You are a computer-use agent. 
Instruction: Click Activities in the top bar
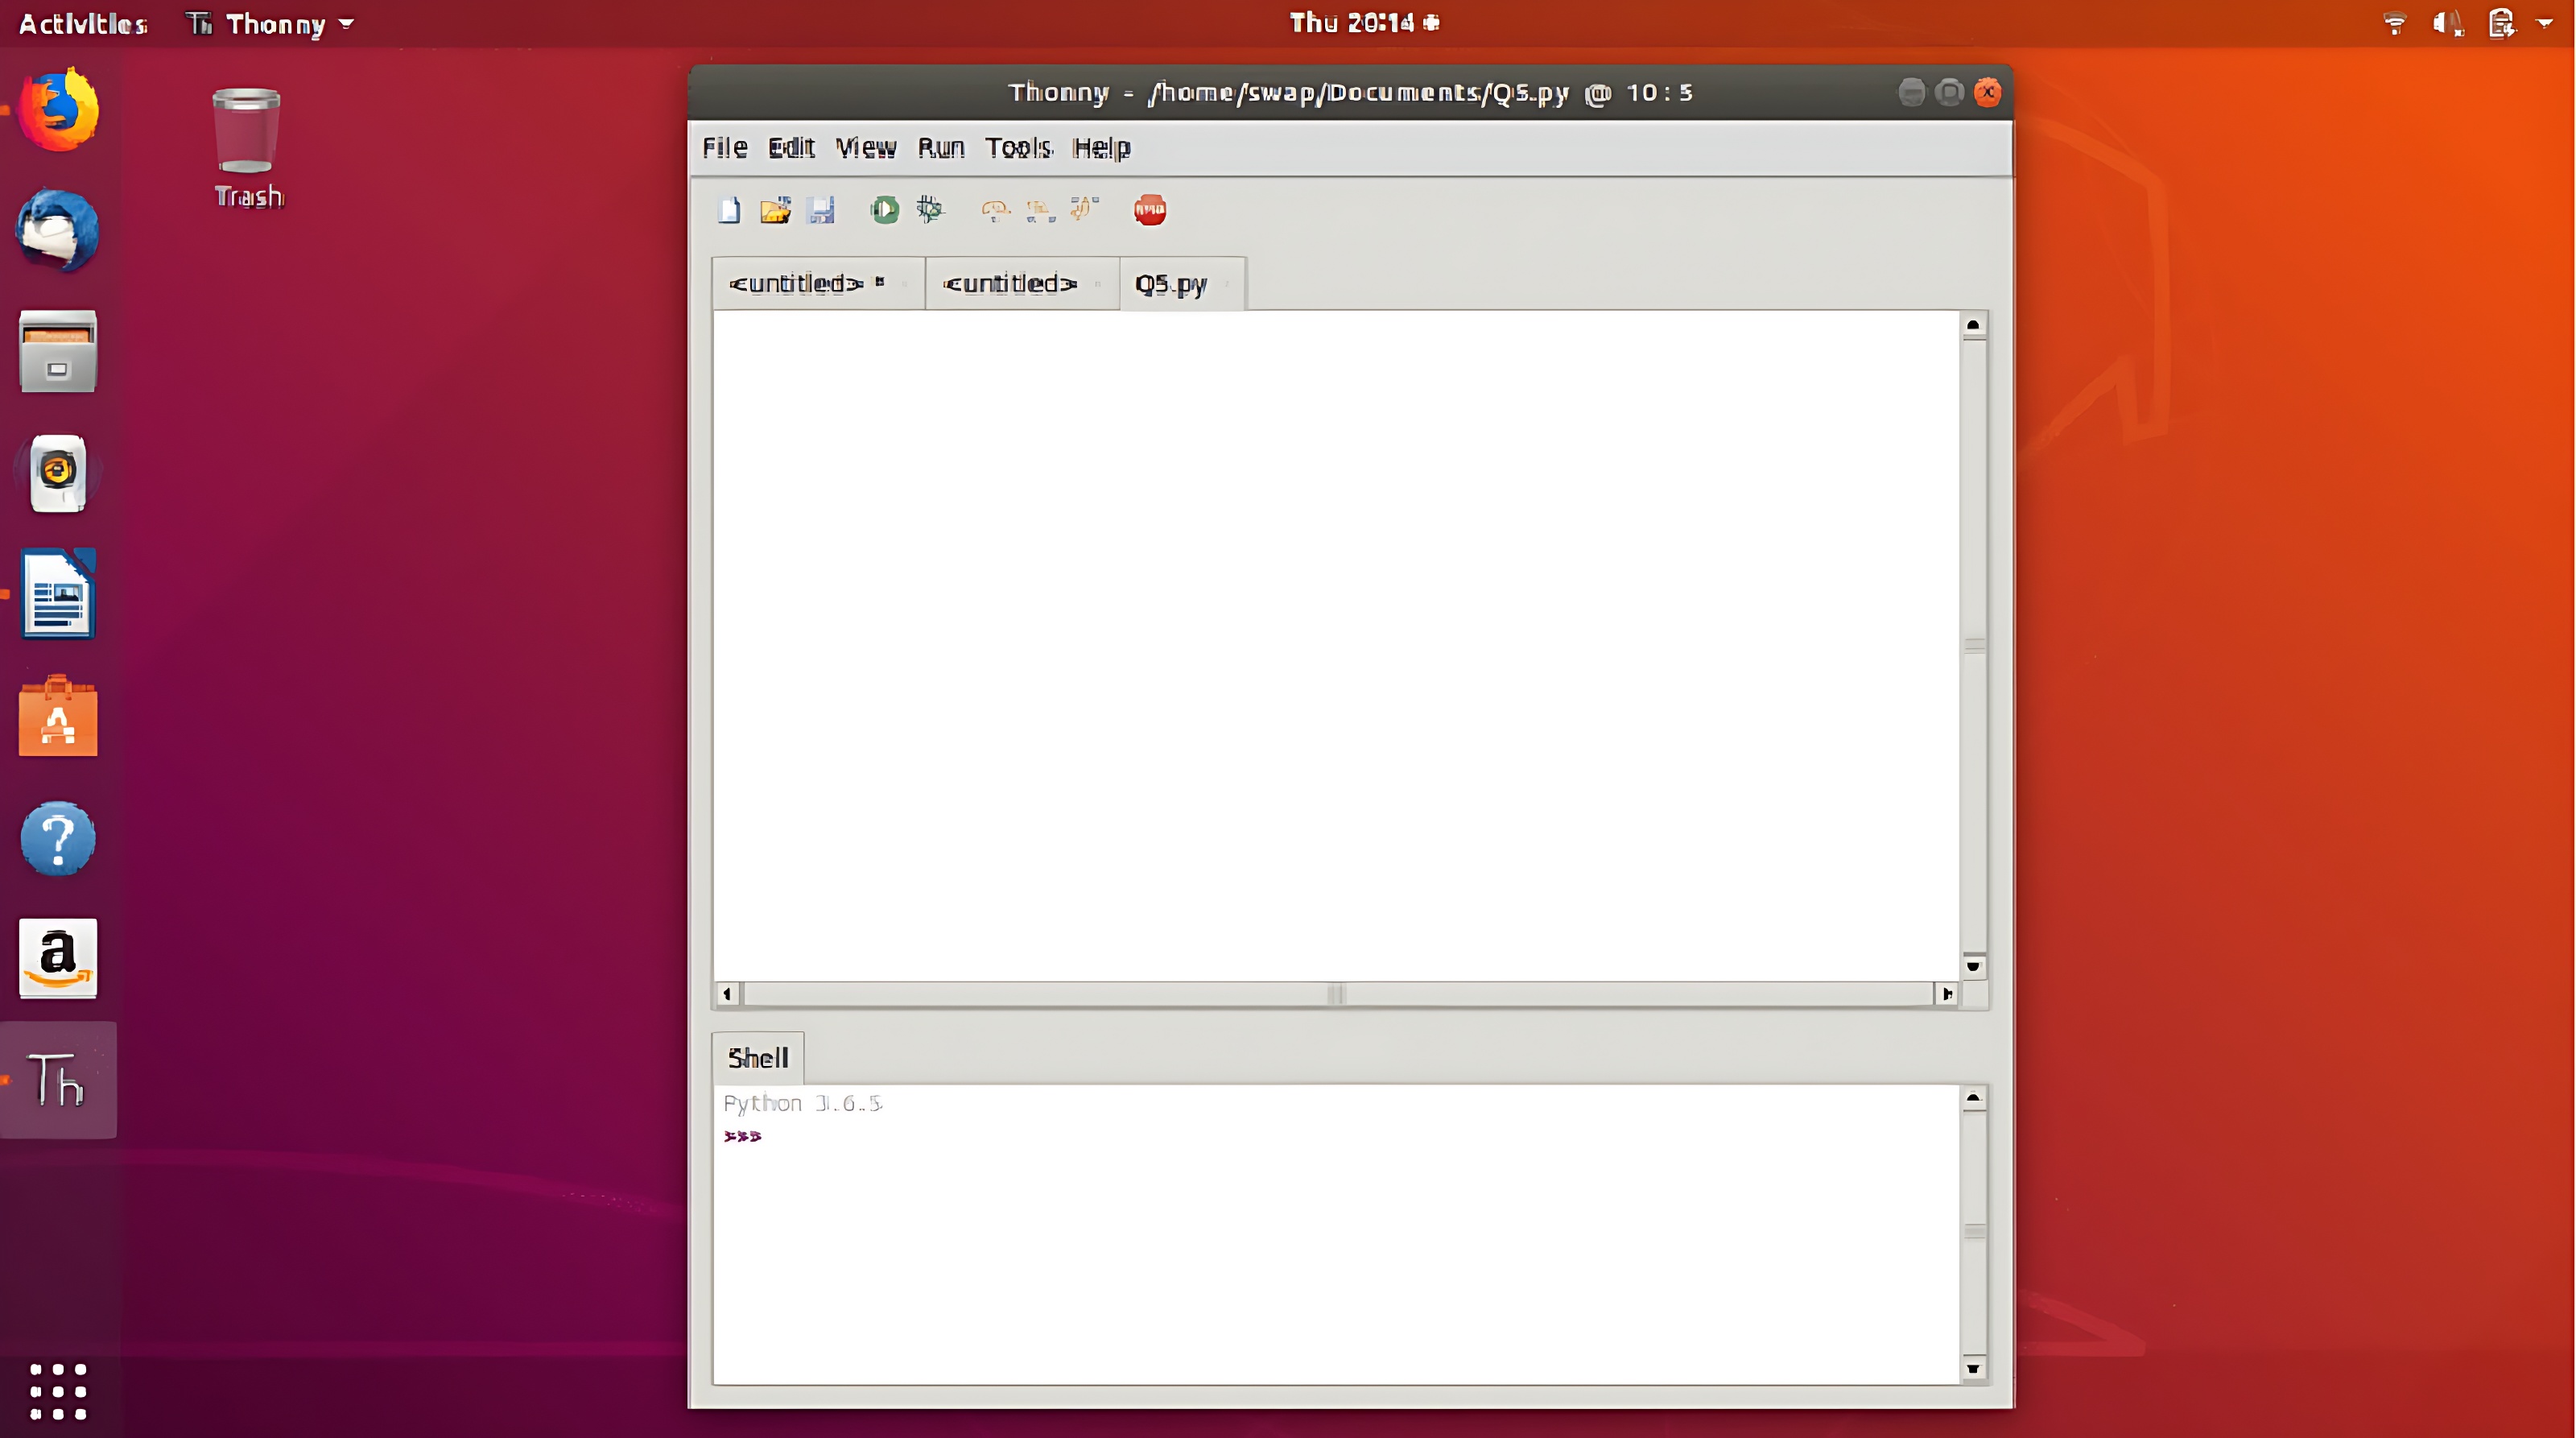(x=83, y=24)
